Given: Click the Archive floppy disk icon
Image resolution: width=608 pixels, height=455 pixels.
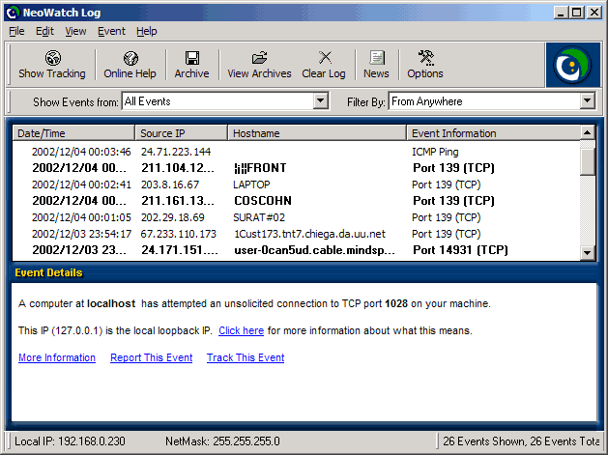Looking at the screenshot, I should [x=191, y=59].
